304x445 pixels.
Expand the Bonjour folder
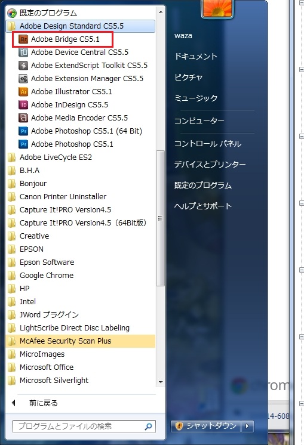click(81, 183)
